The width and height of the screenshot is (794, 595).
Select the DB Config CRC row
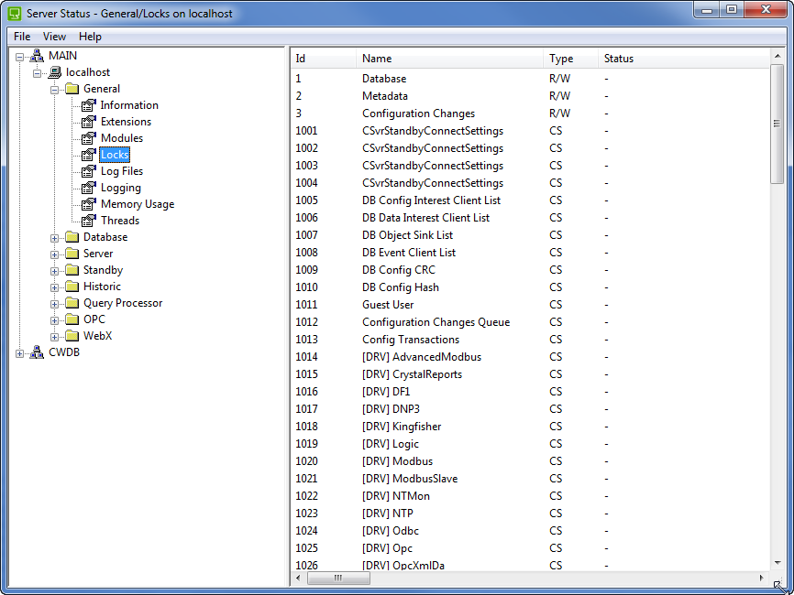pos(530,270)
